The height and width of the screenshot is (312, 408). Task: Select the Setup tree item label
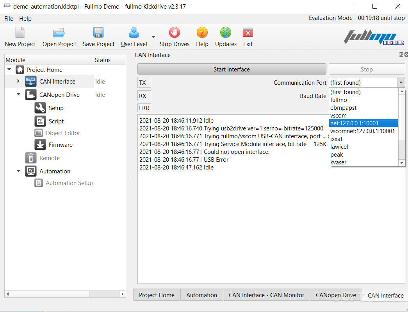tap(56, 108)
